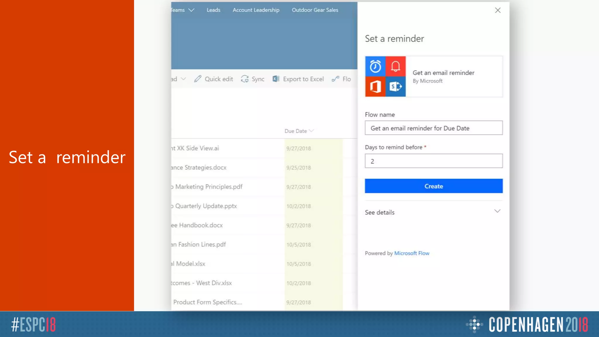Close the Set a reminder panel
Viewport: 599px width, 337px height.
pyautogui.click(x=498, y=10)
